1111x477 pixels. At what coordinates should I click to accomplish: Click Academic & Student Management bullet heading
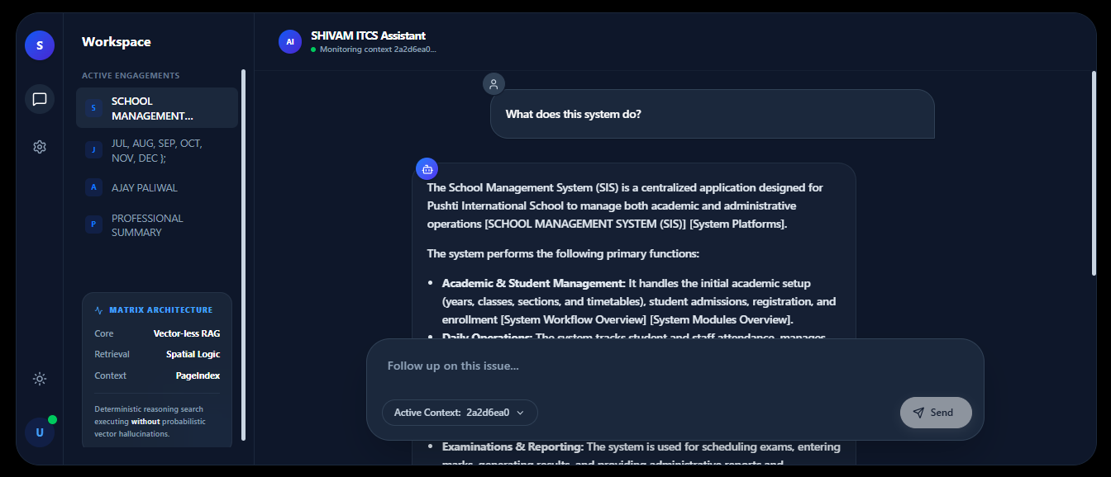click(x=534, y=283)
